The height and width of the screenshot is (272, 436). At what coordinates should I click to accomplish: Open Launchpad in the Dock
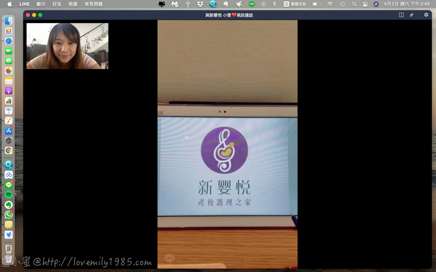point(9,31)
